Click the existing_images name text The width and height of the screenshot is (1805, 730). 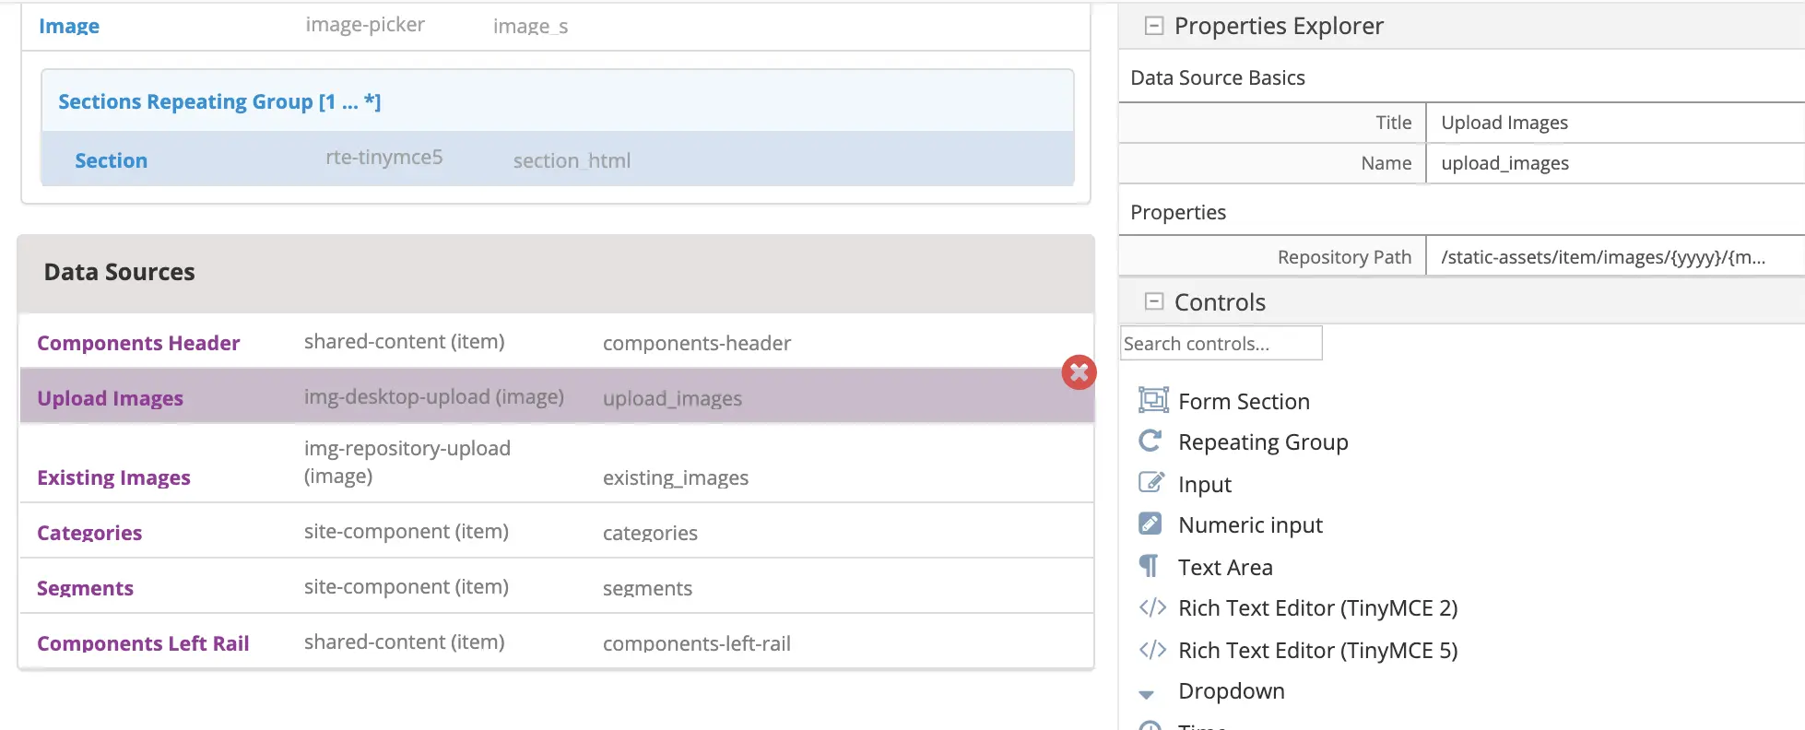tap(676, 477)
